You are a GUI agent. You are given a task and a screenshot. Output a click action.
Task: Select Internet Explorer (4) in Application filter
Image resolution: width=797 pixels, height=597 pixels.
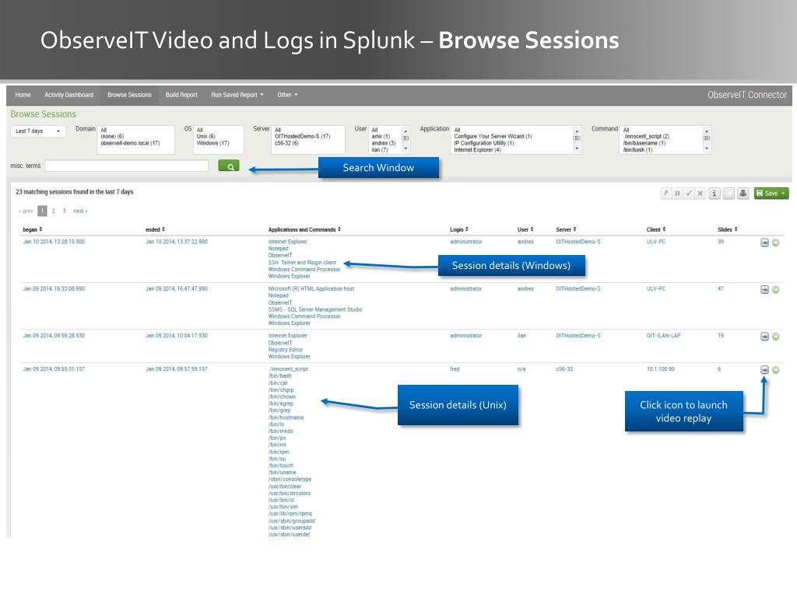click(477, 150)
